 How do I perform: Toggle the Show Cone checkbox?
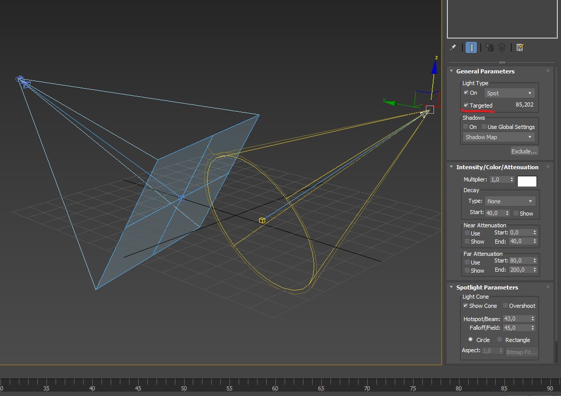click(x=466, y=306)
